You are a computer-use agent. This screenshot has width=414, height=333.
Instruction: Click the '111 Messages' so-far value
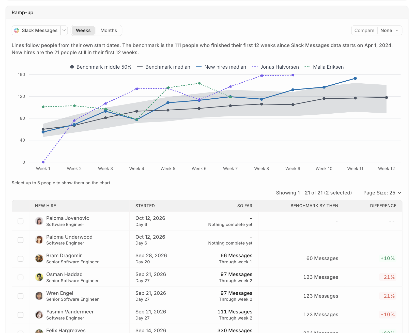tap(235, 312)
